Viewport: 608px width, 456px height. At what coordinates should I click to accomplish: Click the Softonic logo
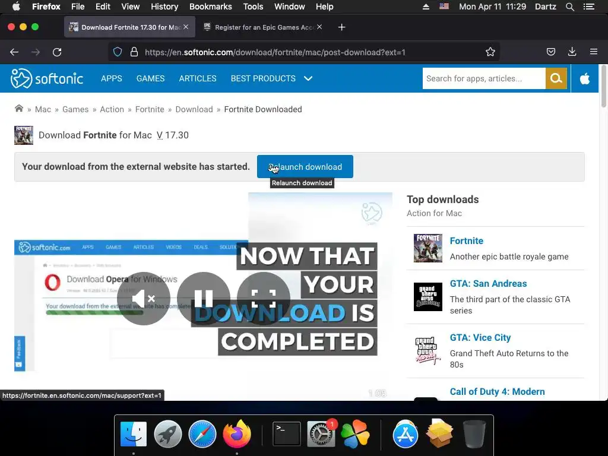point(46,78)
